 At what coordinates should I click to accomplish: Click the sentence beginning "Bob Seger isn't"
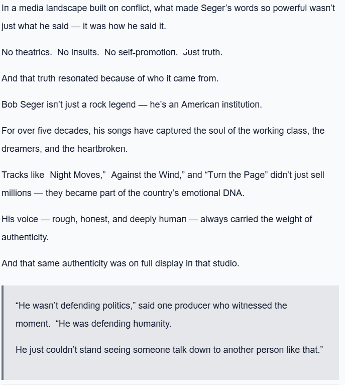click(132, 105)
